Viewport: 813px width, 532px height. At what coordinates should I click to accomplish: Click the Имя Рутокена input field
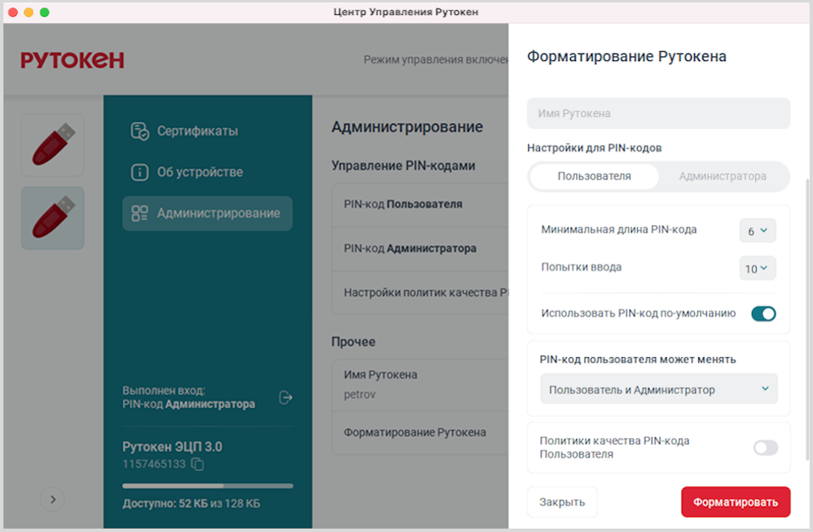[658, 114]
